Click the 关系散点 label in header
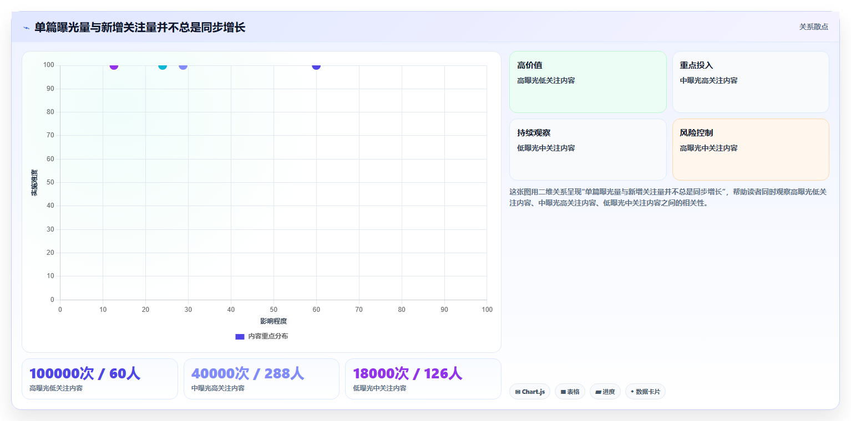Image resolution: width=851 pixels, height=421 pixels. point(813,27)
